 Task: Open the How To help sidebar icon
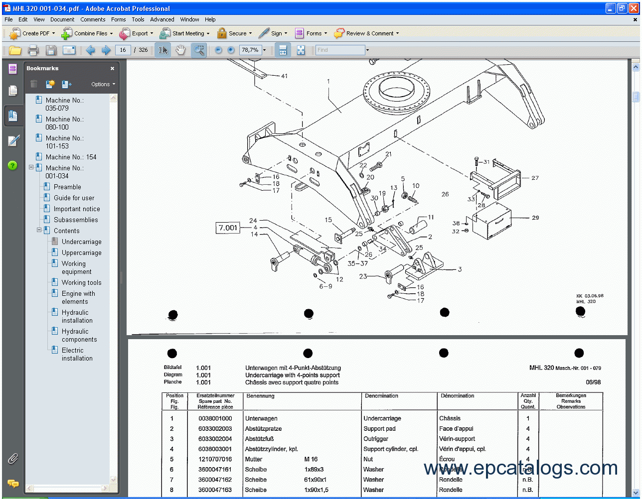click(x=13, y=165)
